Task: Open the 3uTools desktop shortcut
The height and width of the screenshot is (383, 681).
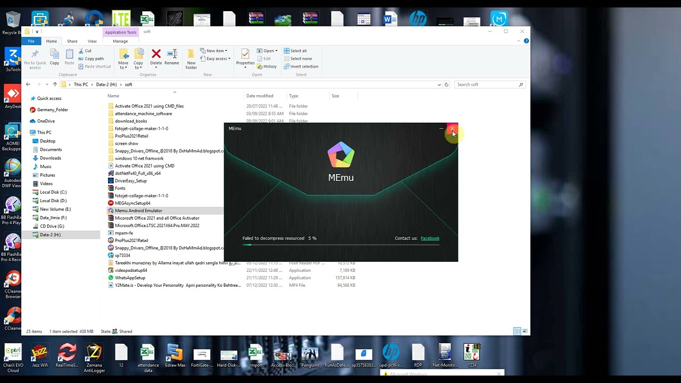Action: pos(13,60)
